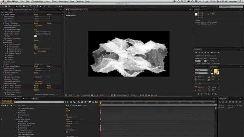
Task: Enable All Caps in Character panel
Action: [x=205, y=94]
